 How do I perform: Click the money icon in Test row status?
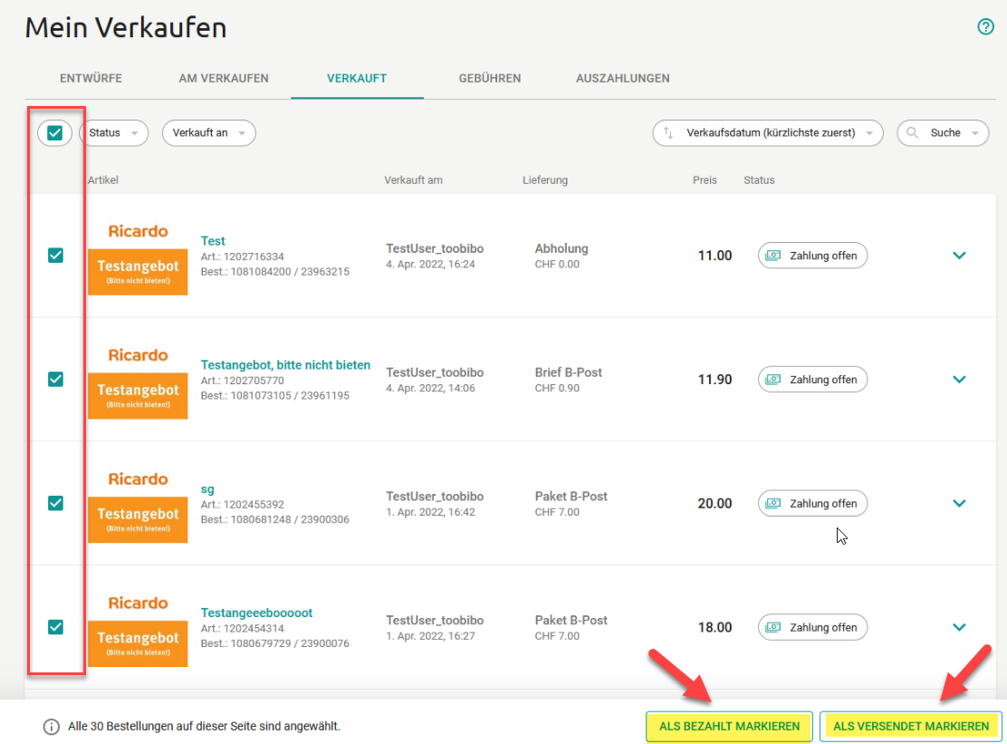pyautogui.click(x=773, y=256)
